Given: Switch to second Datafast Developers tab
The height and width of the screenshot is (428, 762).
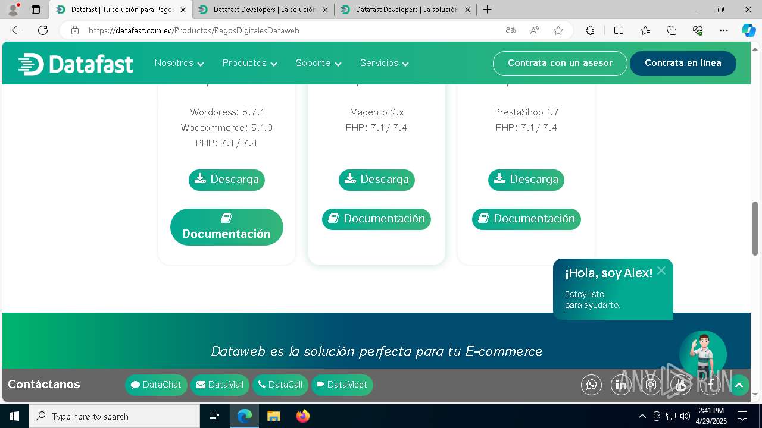Looking at the screenshot, I should click(x=263, y=10).
